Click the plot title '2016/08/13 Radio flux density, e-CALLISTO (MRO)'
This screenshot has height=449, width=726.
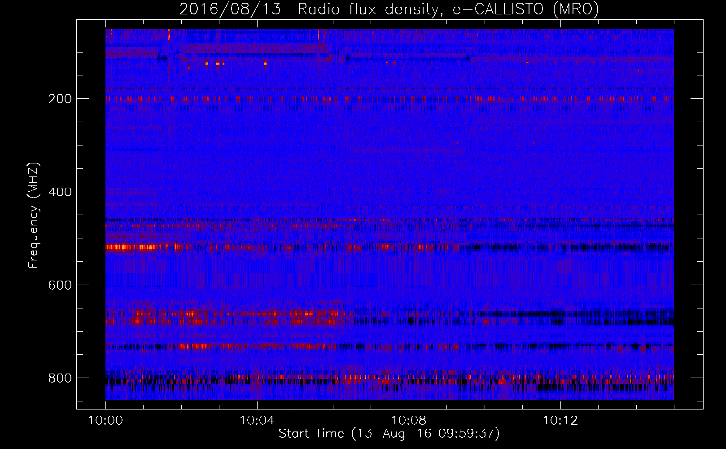coord(389,9)
